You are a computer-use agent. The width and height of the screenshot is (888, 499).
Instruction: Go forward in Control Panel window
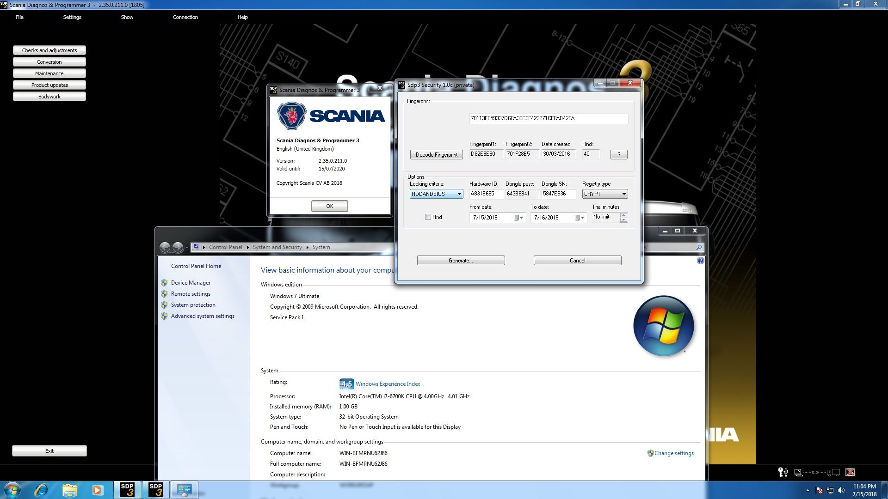pos(178,247)
